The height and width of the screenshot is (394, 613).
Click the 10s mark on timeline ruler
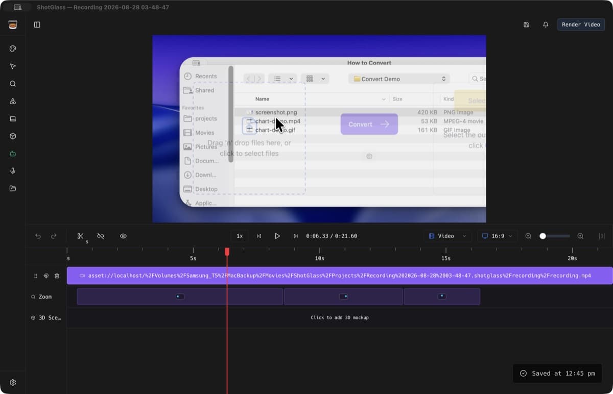point(319,258)
